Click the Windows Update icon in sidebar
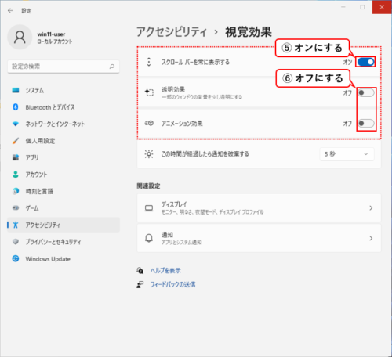Viewport: 392px width, 357px height. point(16,258)
